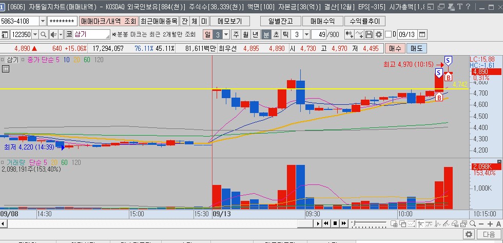Click the stop playback button

coord(335,223)
